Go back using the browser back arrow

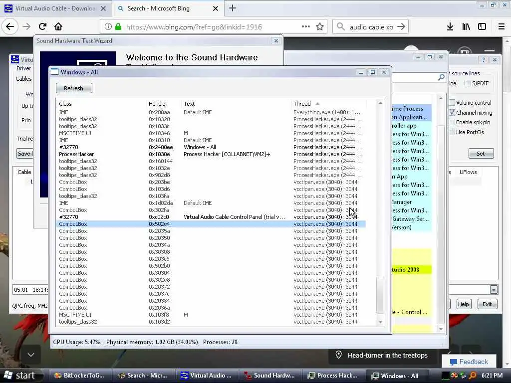pos(10,27)
